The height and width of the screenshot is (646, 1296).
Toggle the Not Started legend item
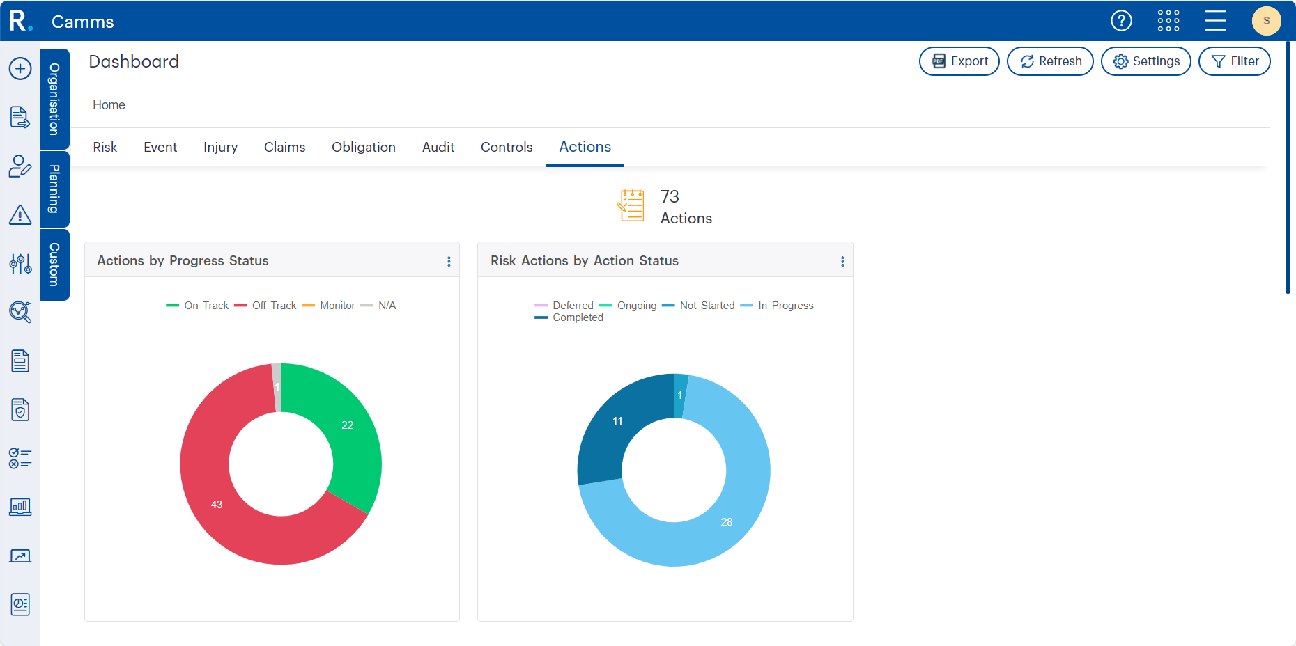[698, 306]
